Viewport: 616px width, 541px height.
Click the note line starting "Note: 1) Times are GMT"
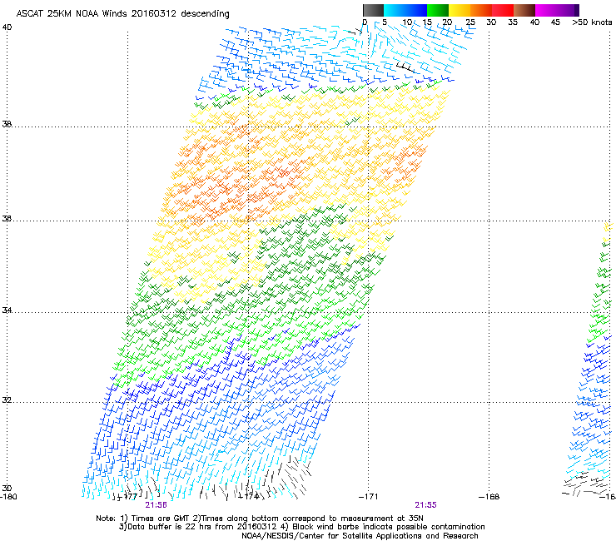260,519
